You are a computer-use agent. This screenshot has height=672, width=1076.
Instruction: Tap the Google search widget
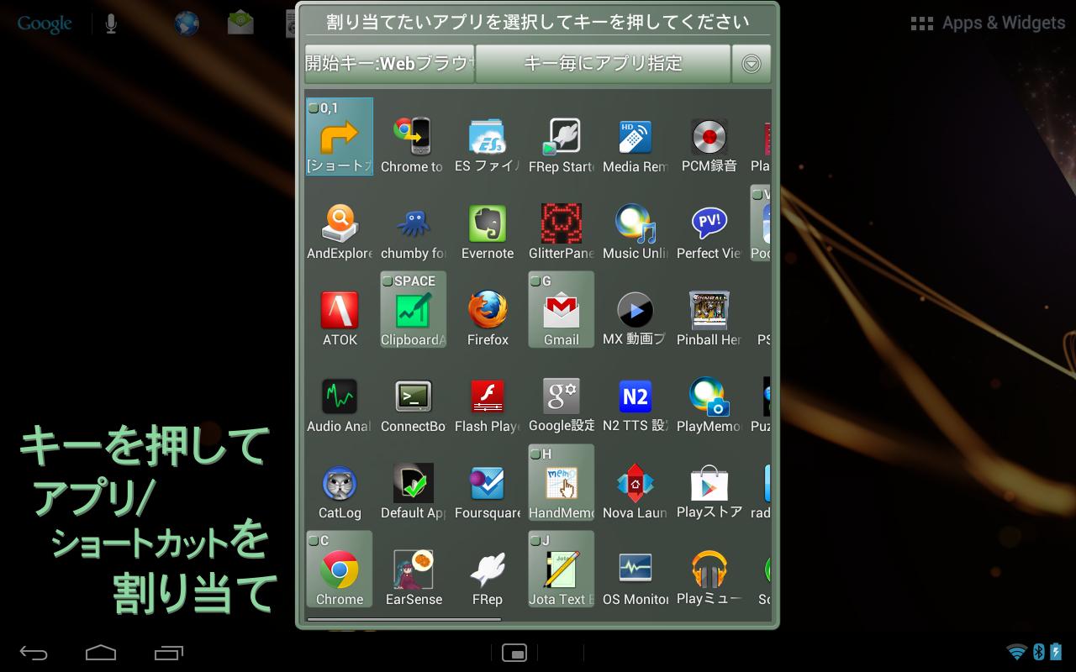45,24
